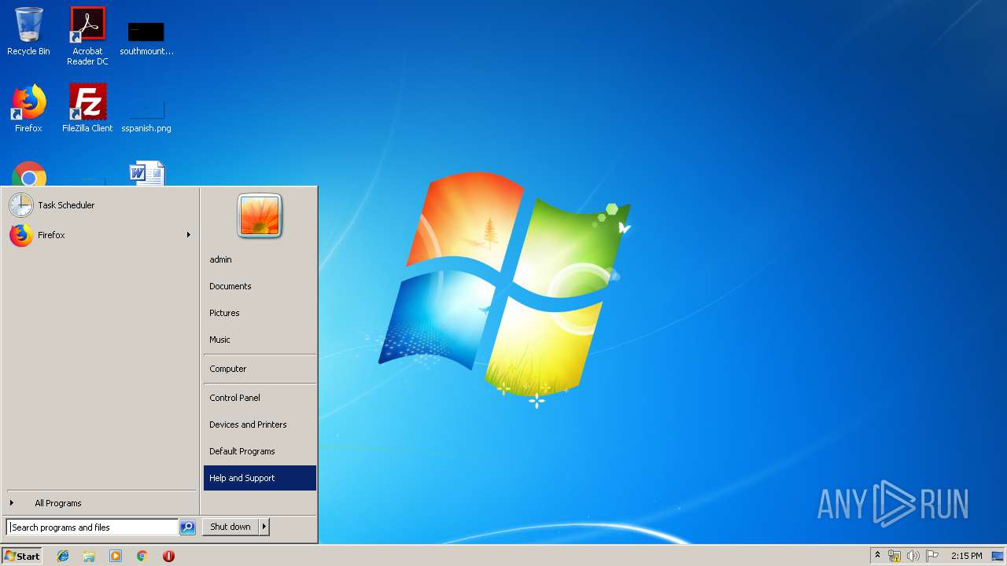Focus the Search programs and files box
Viewport: 1007px width, 566px height.
[x=92, y=527]
